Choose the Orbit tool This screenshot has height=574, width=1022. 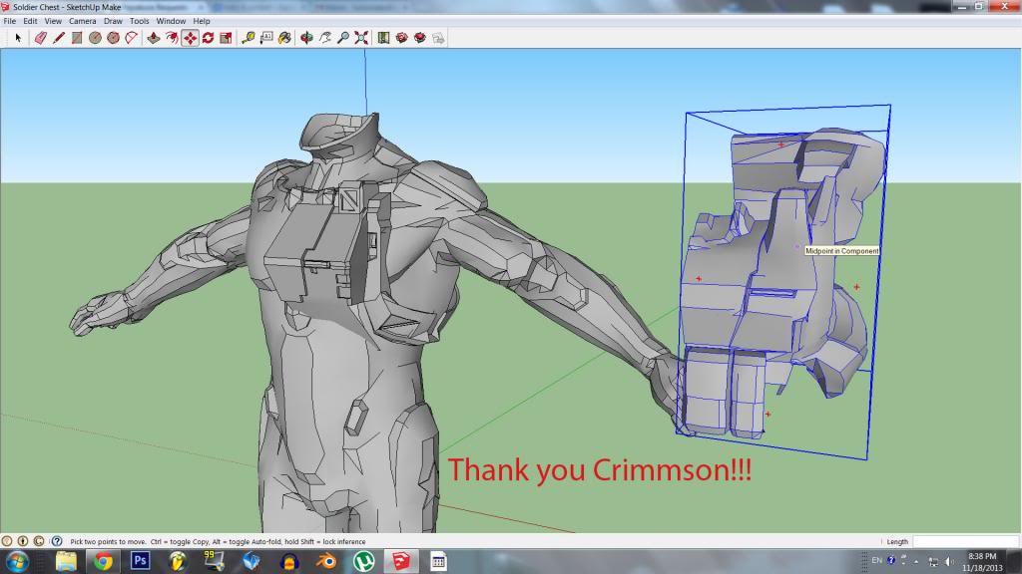click(x=306, y=38)
